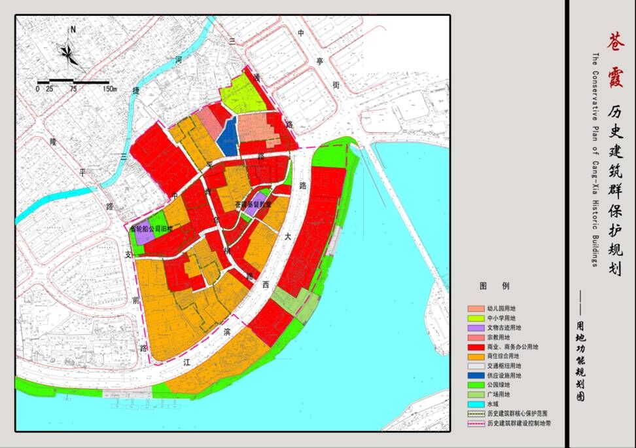Click the red 商业、商务办公用地 legend swatch
Image resolution: width=636 pixels, height=448 pixels.
pos(475,346)
